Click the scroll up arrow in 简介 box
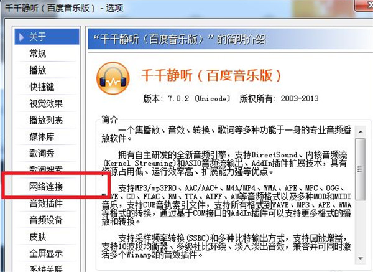The width and height of the screenshot is (373, 272). click(x=361, y=132)
